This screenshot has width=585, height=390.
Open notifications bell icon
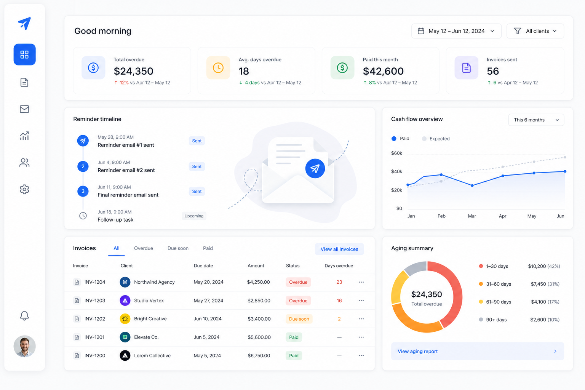point(24,315)
